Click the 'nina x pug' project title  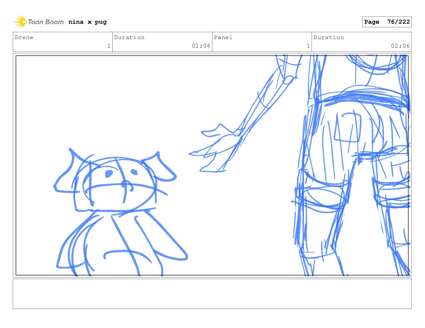click(88, 22)
